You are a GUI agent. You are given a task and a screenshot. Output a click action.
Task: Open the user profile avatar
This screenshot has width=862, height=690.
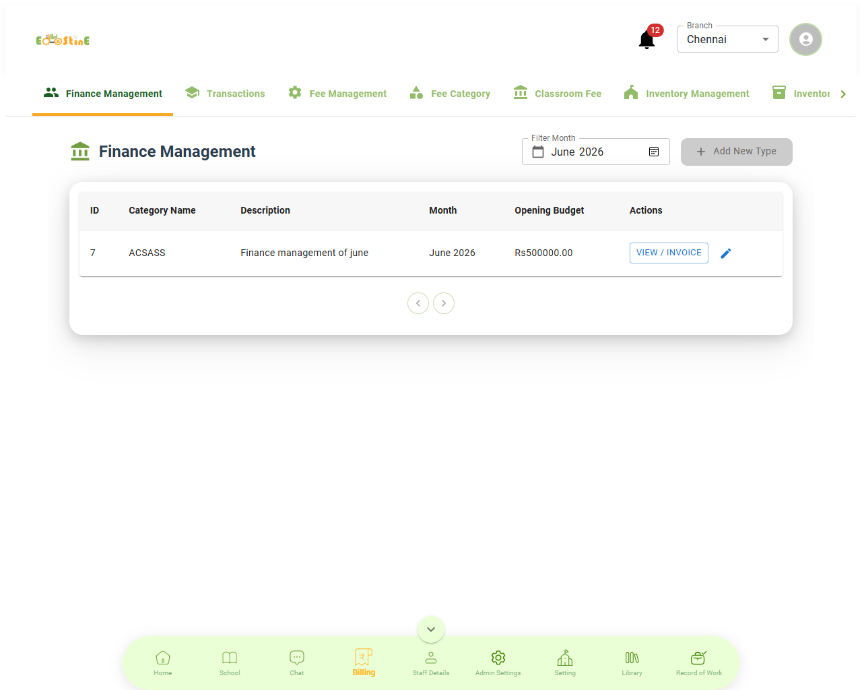tap(805, 39)
